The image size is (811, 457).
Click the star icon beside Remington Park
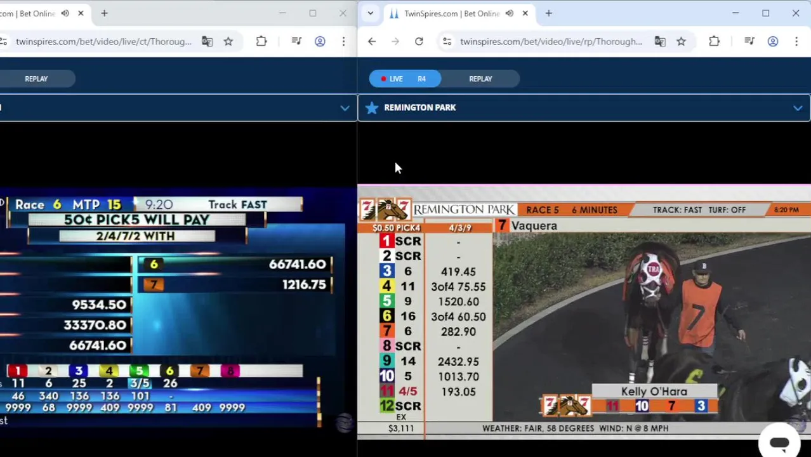tap(373, 108)
